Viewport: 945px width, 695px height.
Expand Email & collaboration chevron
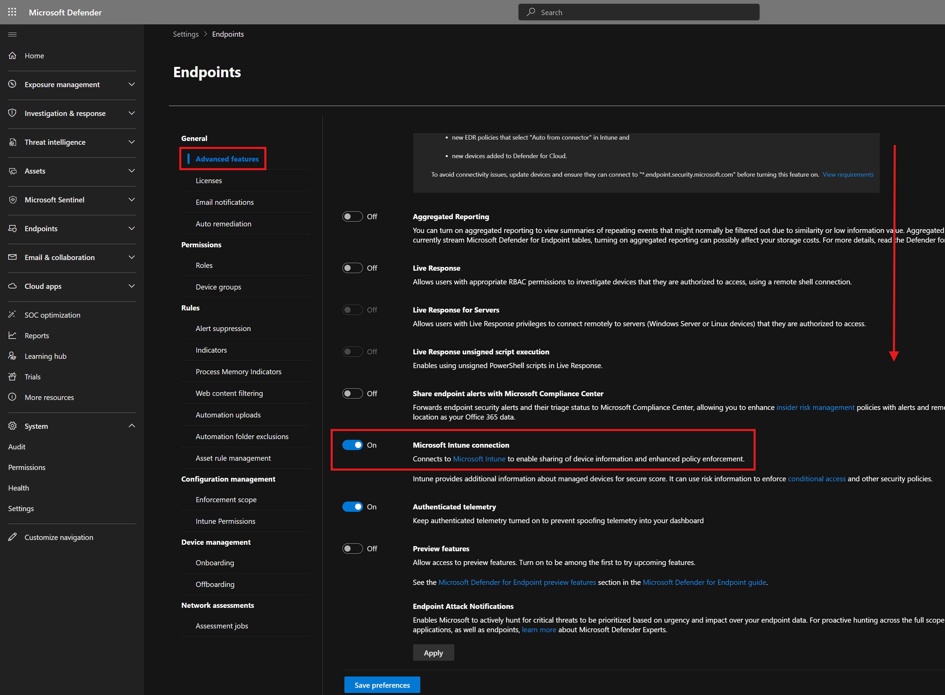[x=132, y=257]
